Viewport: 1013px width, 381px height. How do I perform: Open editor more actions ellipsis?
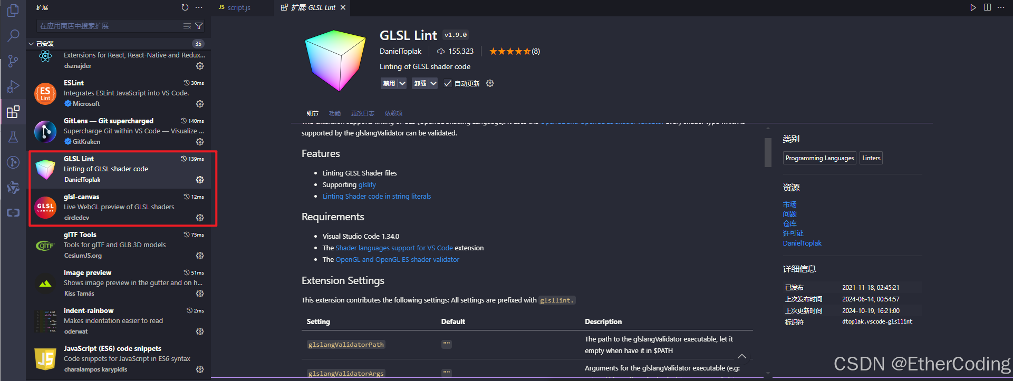tap(1001, 7)
